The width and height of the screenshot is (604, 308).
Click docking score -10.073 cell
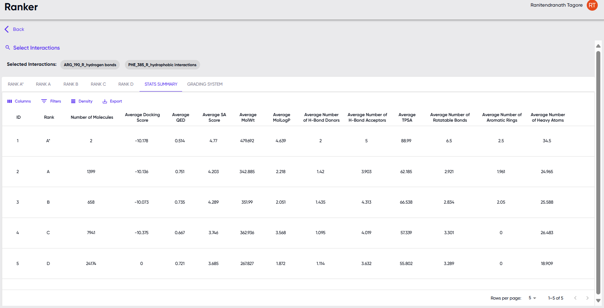[142, 202]
